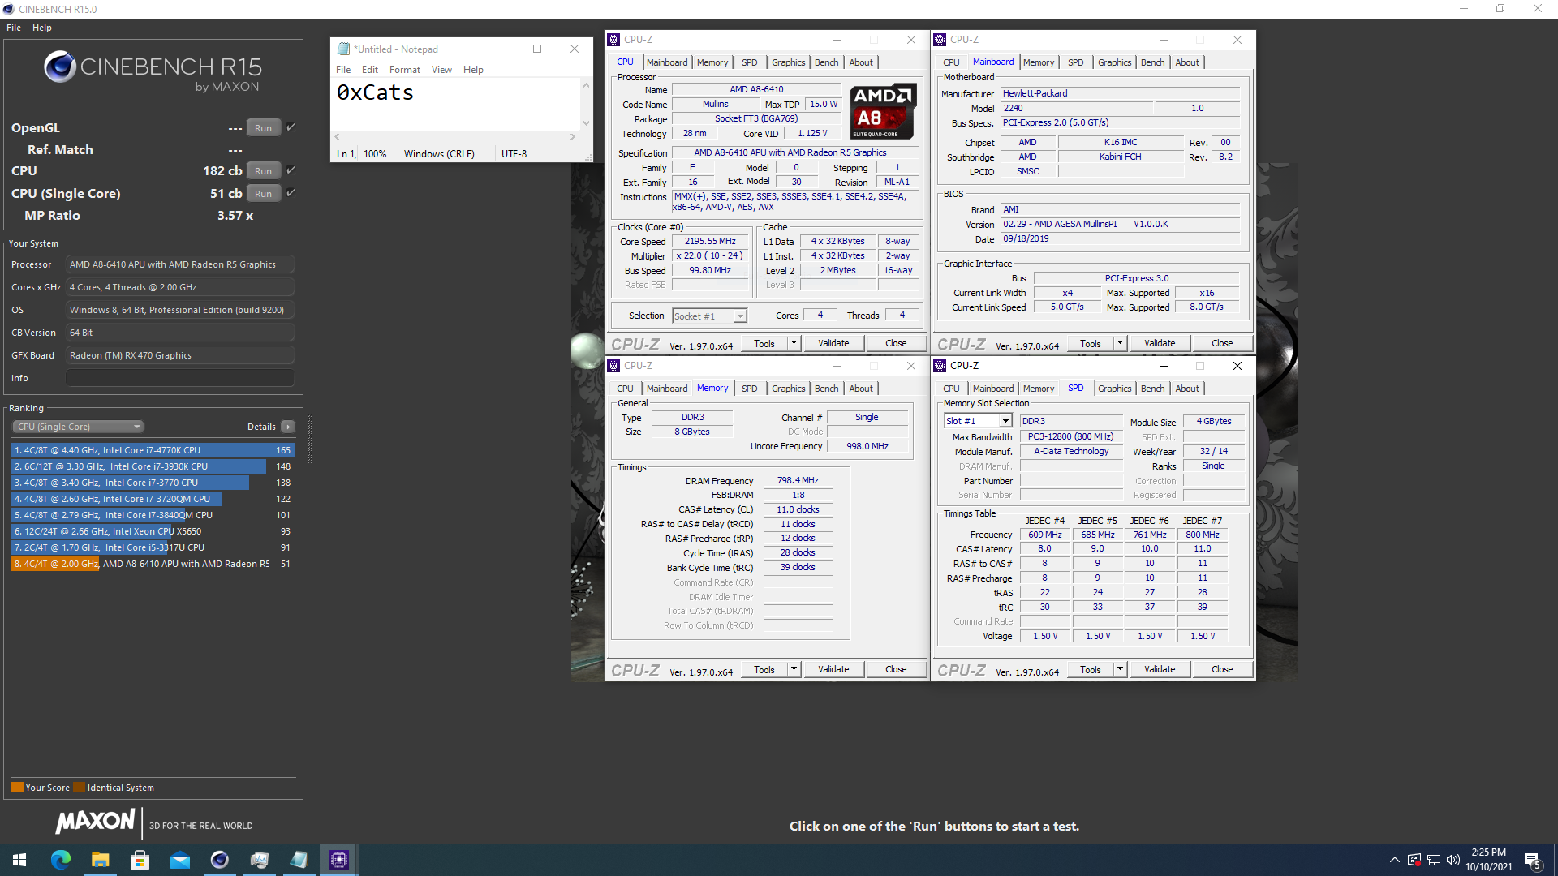Switch to SPD tab in Memory CPU-Z window
Viewport: 1558px width, 876px height.
pos(749,389)
